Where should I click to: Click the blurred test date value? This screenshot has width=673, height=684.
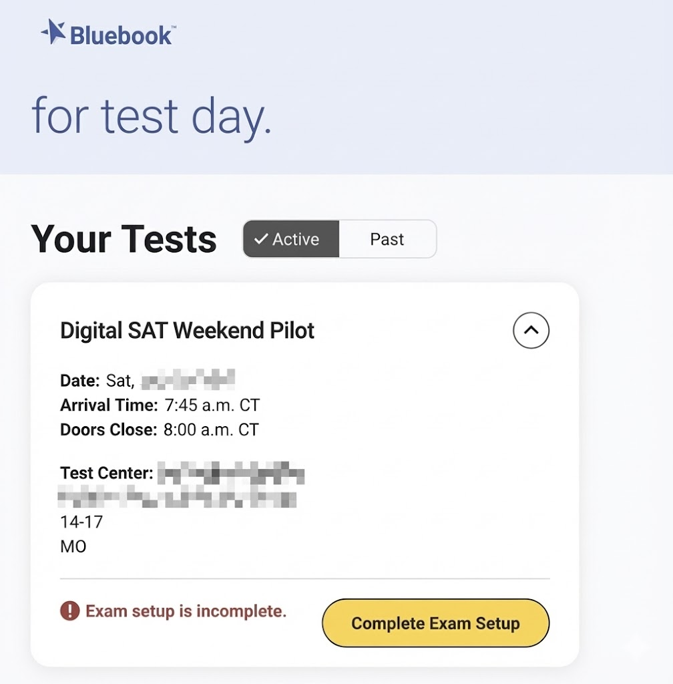pyautogui.click(x=188, y=381)
